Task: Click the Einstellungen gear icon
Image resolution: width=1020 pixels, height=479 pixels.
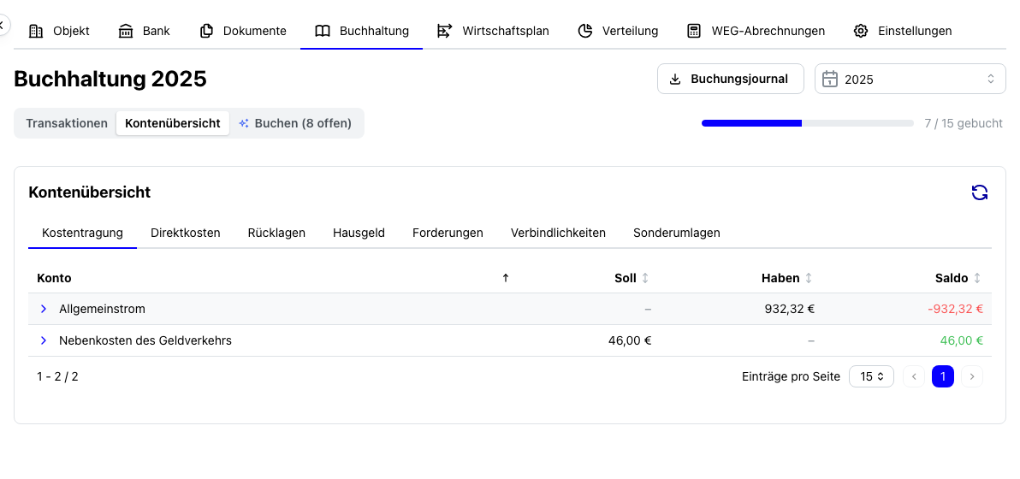Action: click(x=861, y=31)
